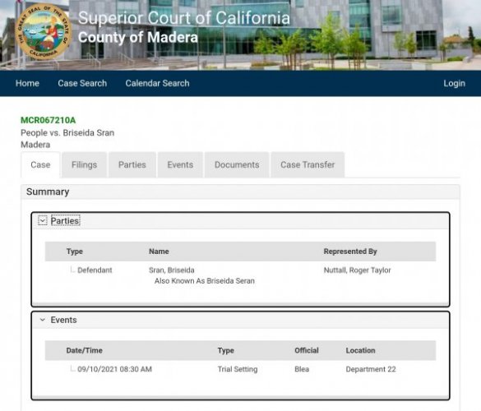Click the Superior Court of California title

pyautogui.click(x=184, y=18)
